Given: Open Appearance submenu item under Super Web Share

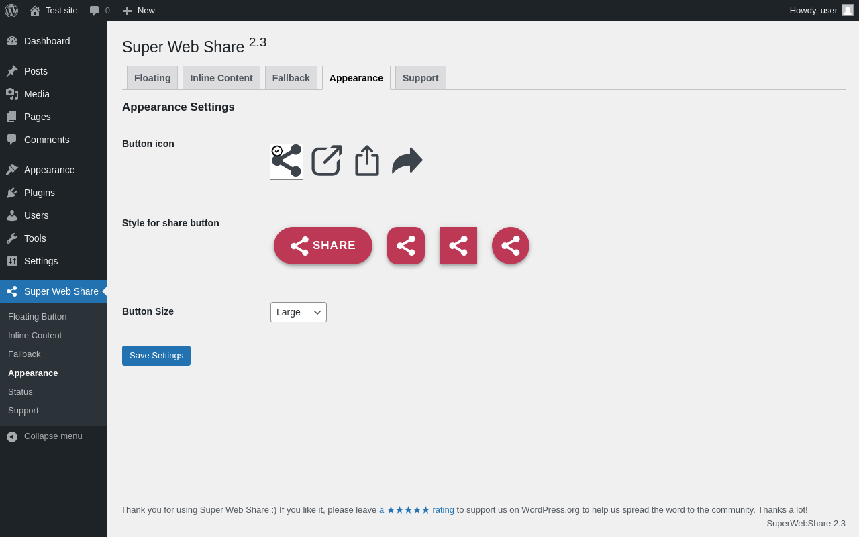Looking at the screenshot, I should [54, 373].
